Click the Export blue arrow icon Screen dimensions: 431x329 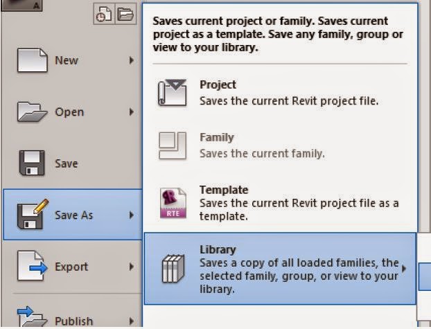pos(32,266)
